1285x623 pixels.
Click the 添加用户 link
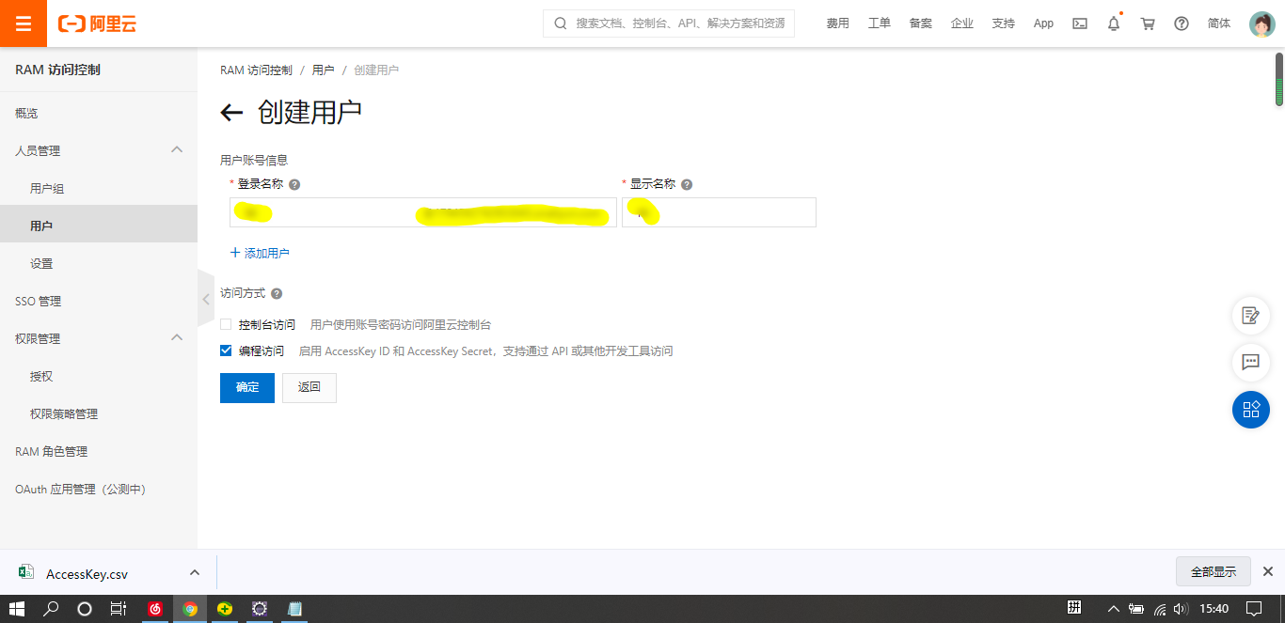coord(260,253)
